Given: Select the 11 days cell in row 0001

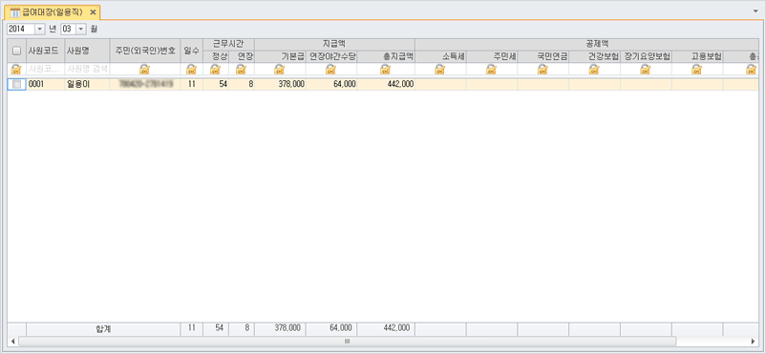Looking at the screenshot, I should (191, 84).
